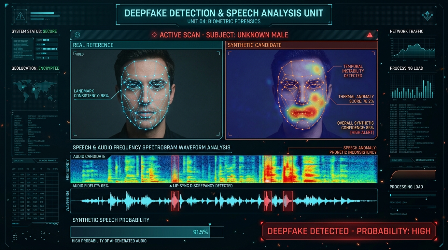Image resolution: width=448 pixels, height=250 pixels.
Task: Open the real reference face video
Action: 146,94
